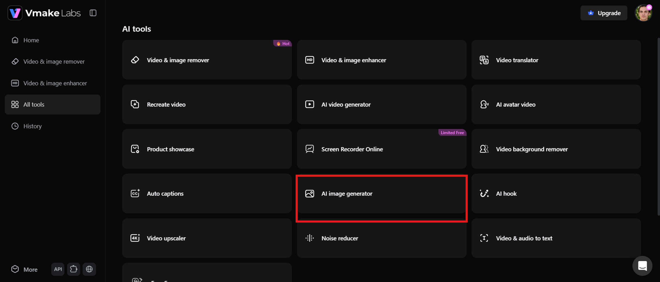
Task: Open the Video & audio to text card
Action: (x=556, y=238)
